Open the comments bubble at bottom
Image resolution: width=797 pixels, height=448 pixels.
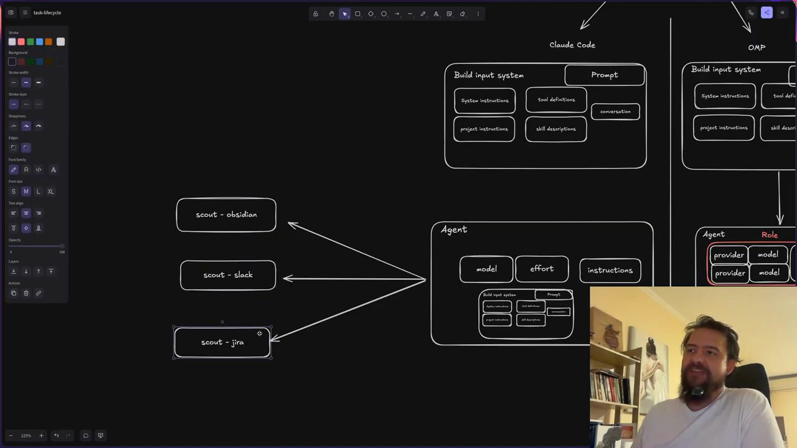click(86, 436)
